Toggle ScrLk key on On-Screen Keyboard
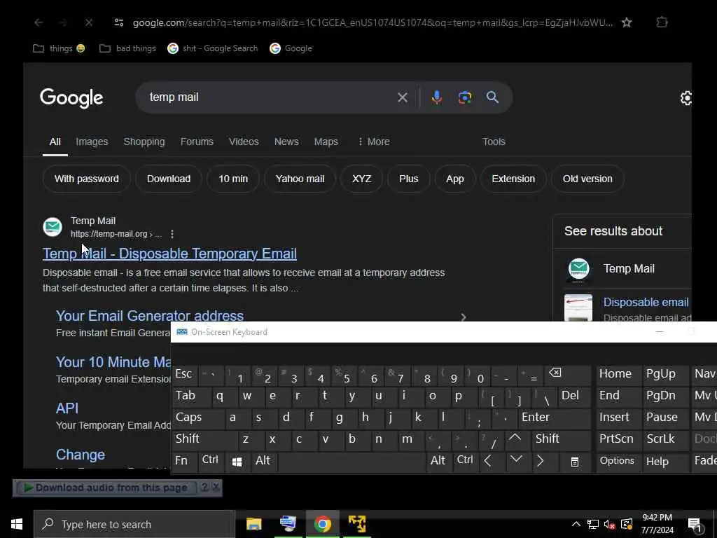 [x=664, y=439]
